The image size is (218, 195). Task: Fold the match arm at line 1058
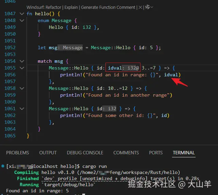[22, 89]
